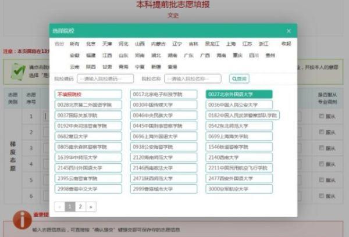Select 0805南京森林警察学院
The width and height of the screenshot is (349, 237).
tap(88, 147)
